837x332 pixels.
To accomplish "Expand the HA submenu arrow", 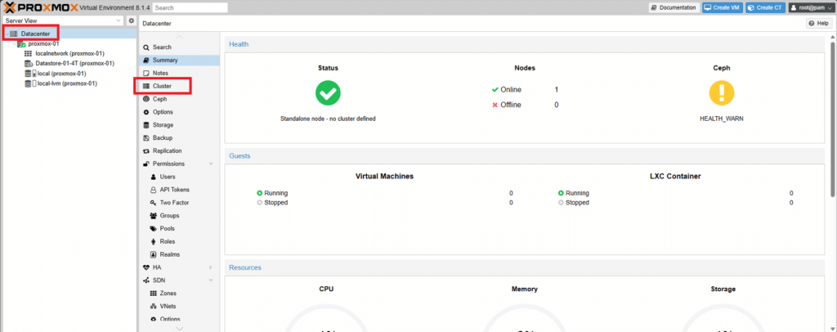I will (x=211, y=267).
